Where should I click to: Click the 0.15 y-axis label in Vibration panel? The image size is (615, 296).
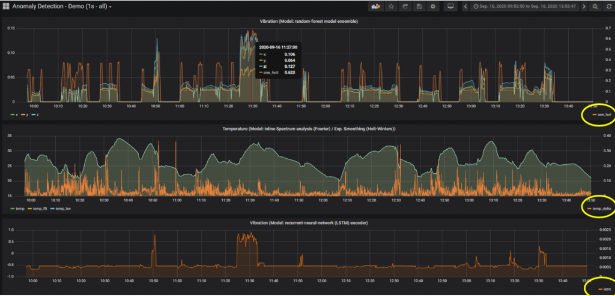11,28
